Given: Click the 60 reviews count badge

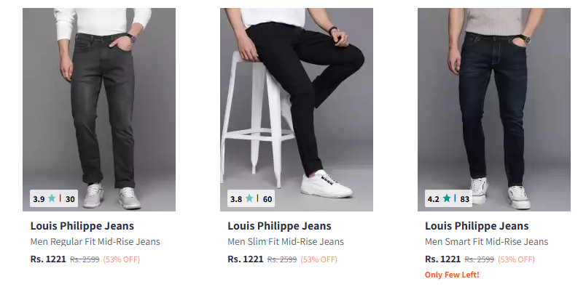Looking at the screenshot, I should point(267,199).
